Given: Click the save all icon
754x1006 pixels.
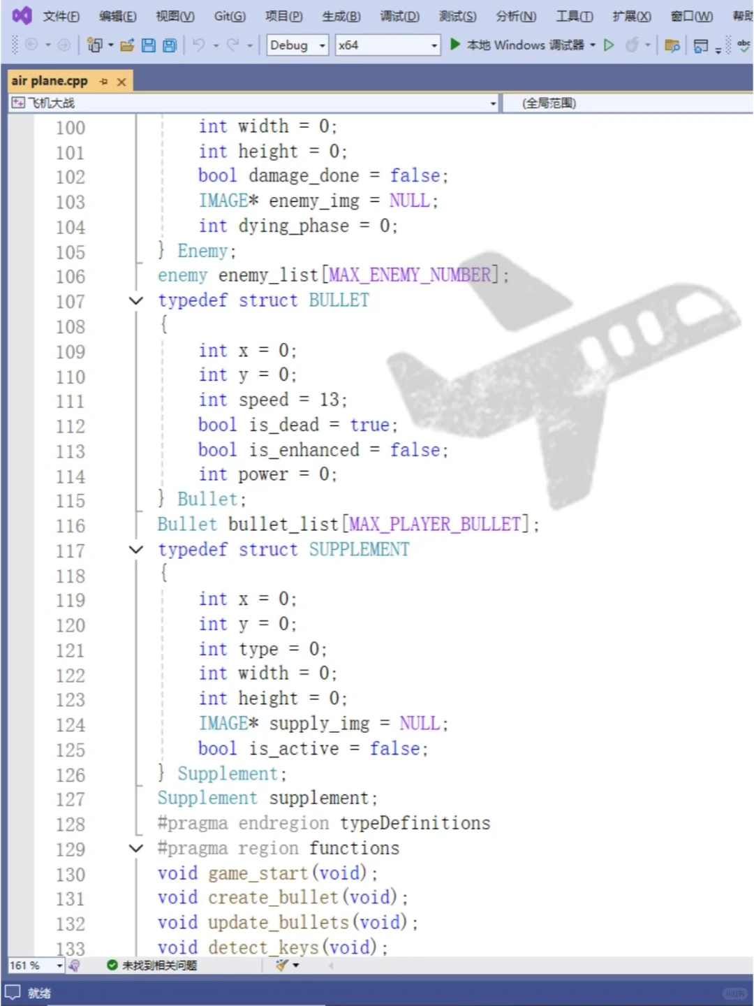Looking at the screenshot, I should pos(169,45).
